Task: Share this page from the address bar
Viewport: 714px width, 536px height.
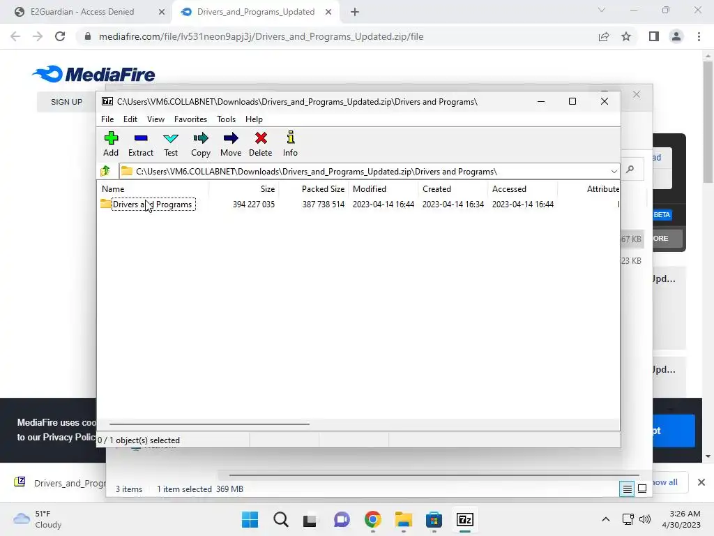Action: [x=604, y=36]
